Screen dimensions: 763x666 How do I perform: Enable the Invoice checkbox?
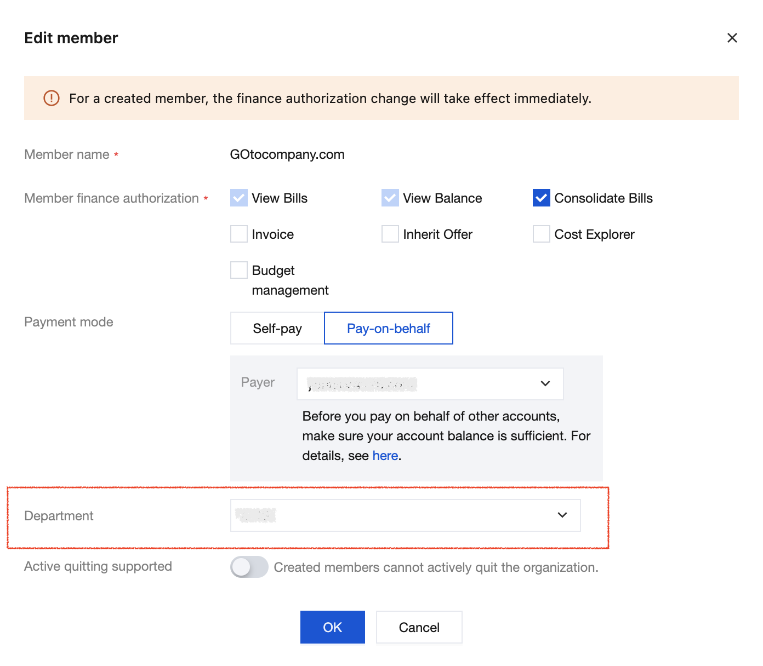[239, 234]
